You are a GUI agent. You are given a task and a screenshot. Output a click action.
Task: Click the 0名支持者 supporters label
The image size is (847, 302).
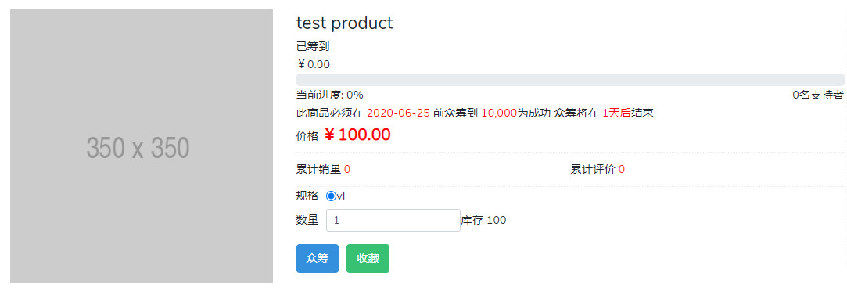point(818,95)
